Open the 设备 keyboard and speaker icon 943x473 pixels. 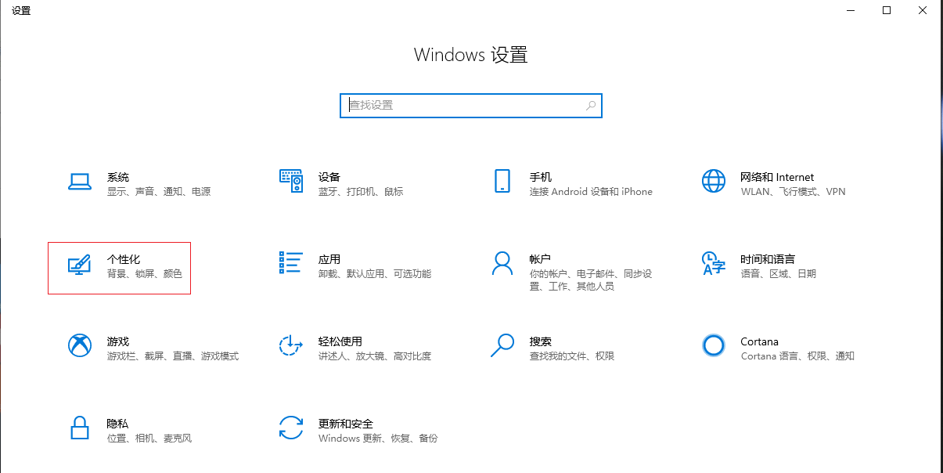290,181
